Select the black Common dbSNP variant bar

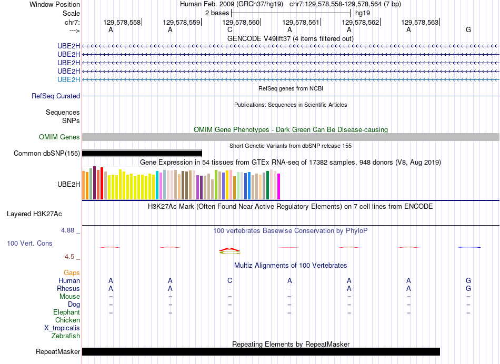(x=142, y=153)
